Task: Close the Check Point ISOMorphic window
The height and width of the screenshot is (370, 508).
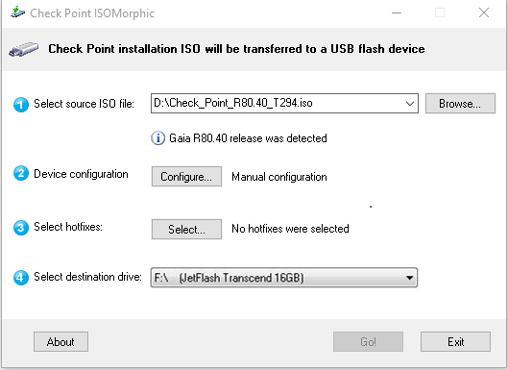Action: (484, 12)
